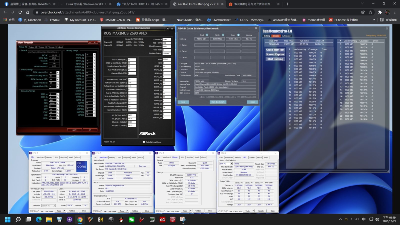Click Screen Capture in RunMemtestPro
The image size is (400, 225).
pos(275,54)
